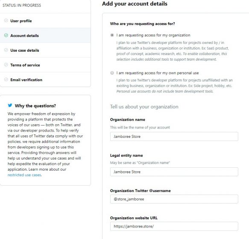The height and width of the screenshot is (239, 249).
Task: Click the 'I am requesting access for my own personal use' label
Action: click(x=158, y=73)
